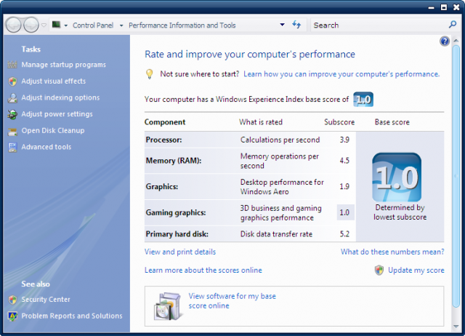Click the scrollbar up arrow
Viewport: 465px width, 336px height.
point(456,41)
